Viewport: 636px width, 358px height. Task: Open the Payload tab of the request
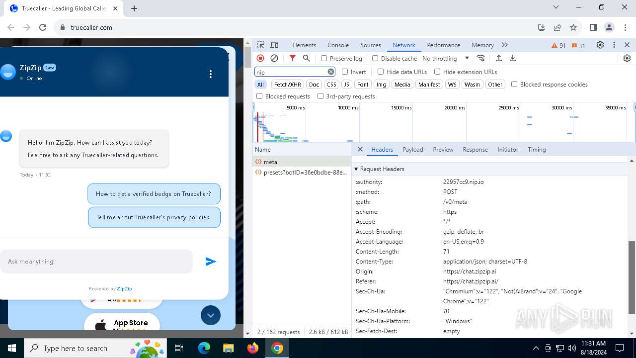click(x=413, y=149)
